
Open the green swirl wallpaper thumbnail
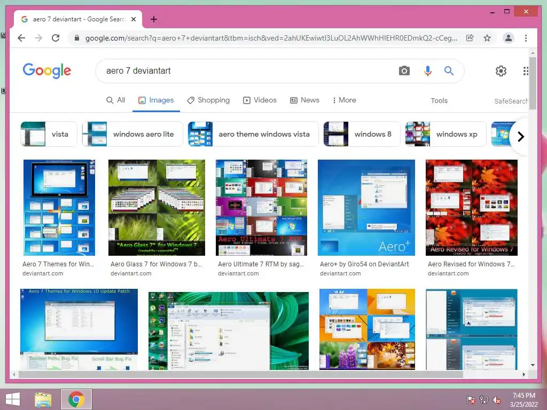(x=229, y=331)
